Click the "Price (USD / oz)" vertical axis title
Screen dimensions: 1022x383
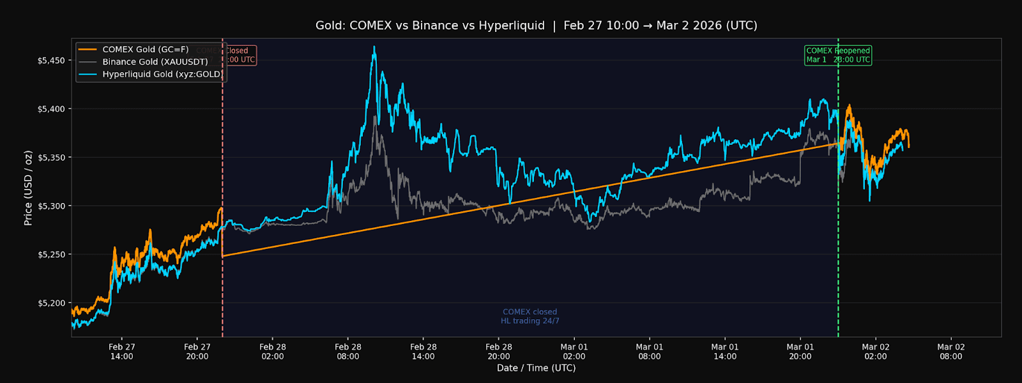click(28, 188)
